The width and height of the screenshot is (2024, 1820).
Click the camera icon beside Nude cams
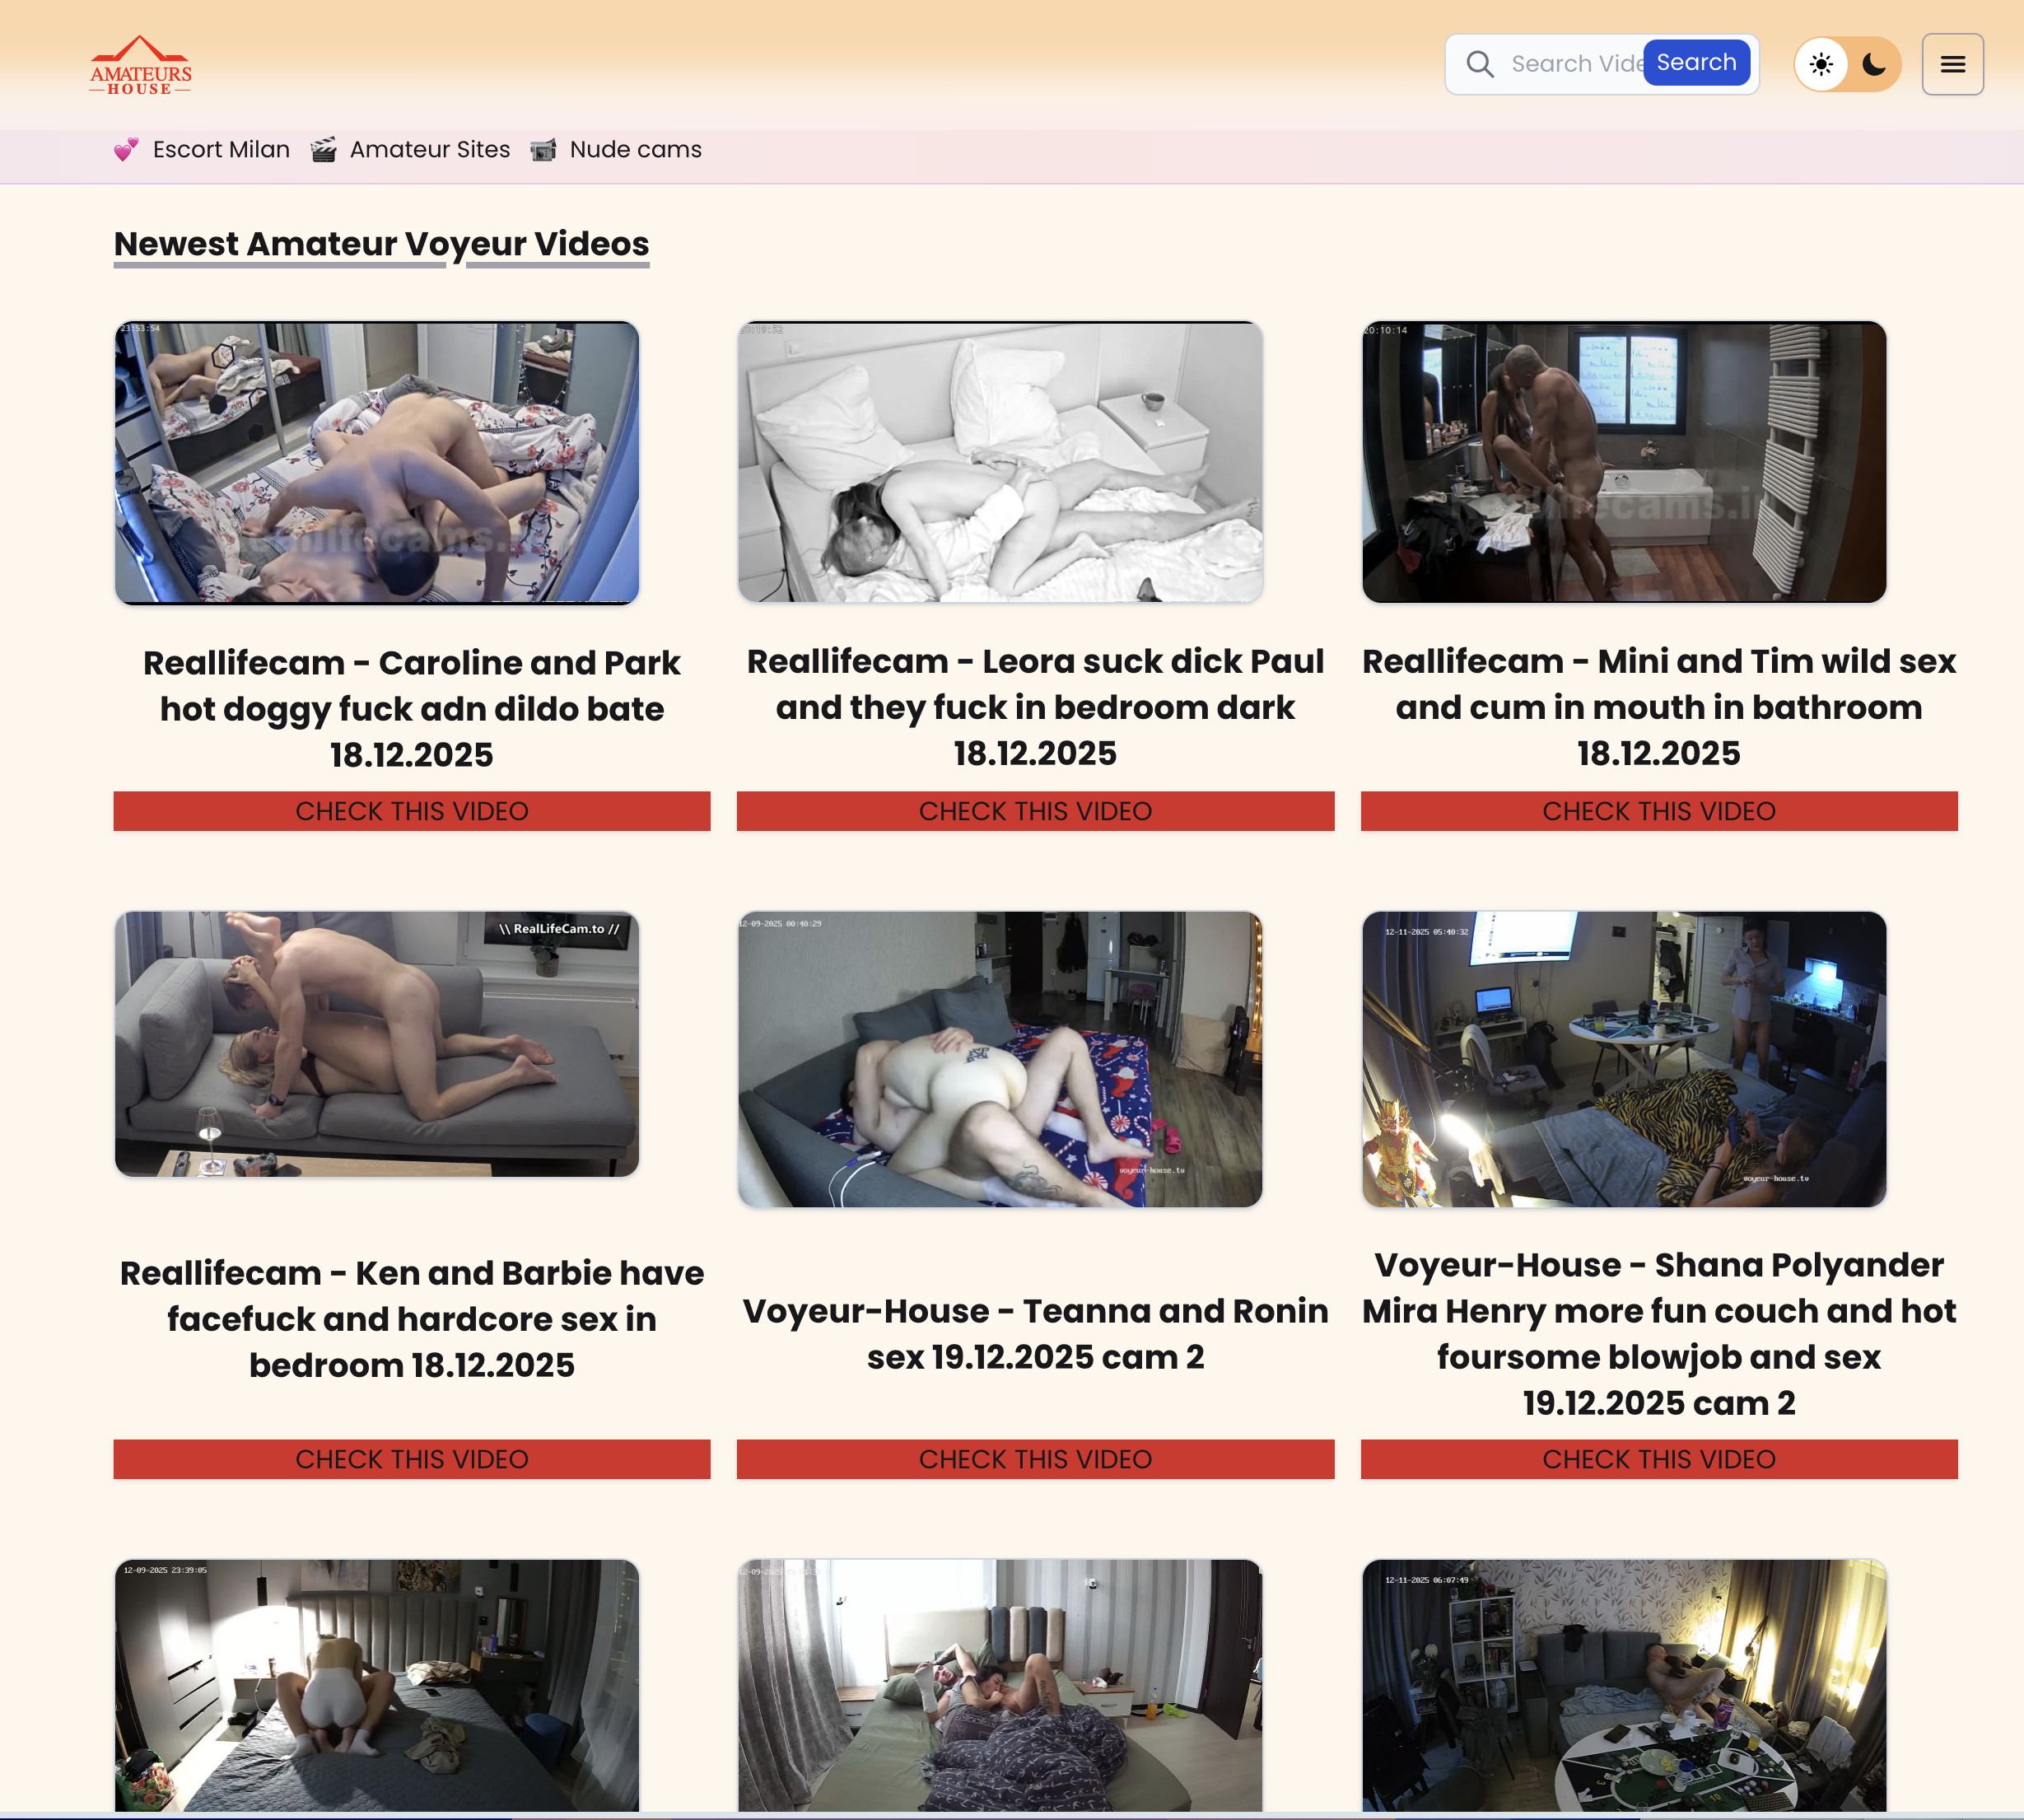click(543, 150)
